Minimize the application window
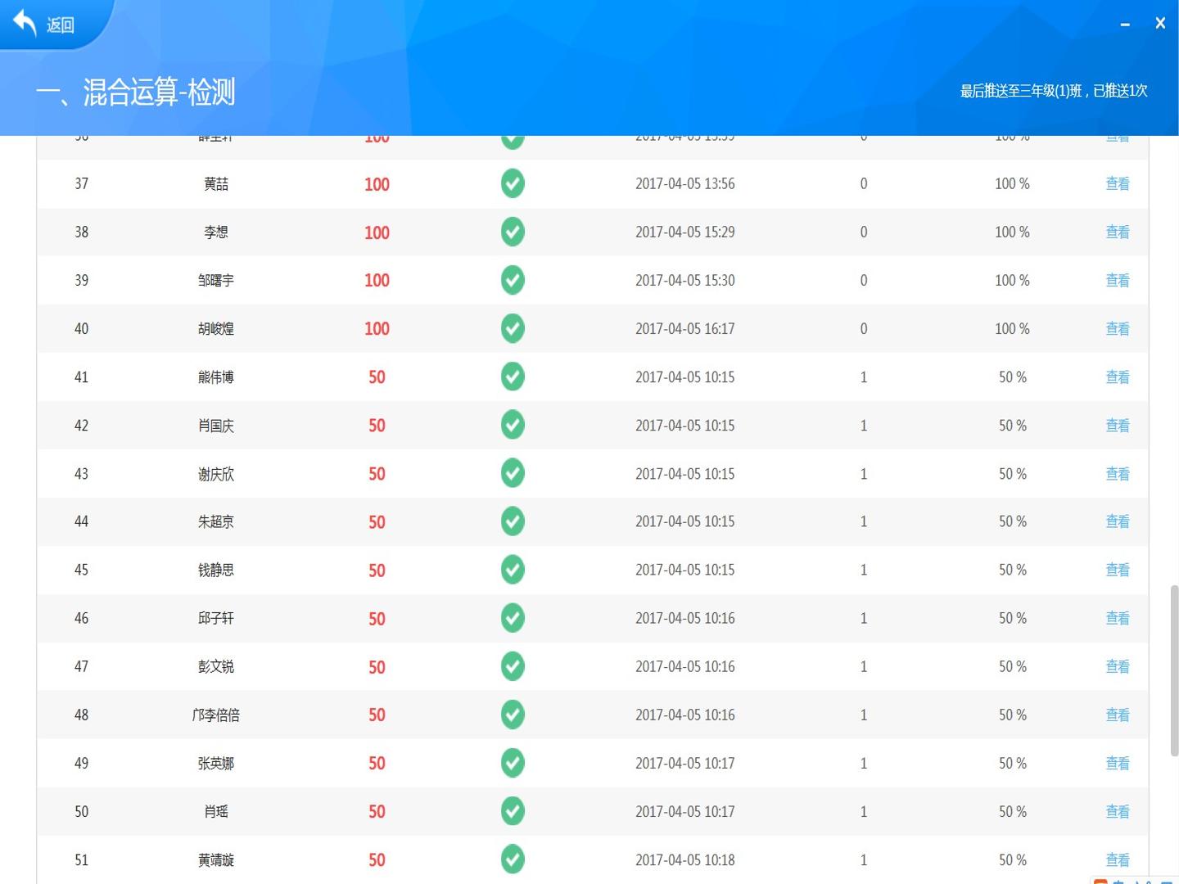The height and width of the screenshot is (884, 1179). click(x=1125, y=25)
